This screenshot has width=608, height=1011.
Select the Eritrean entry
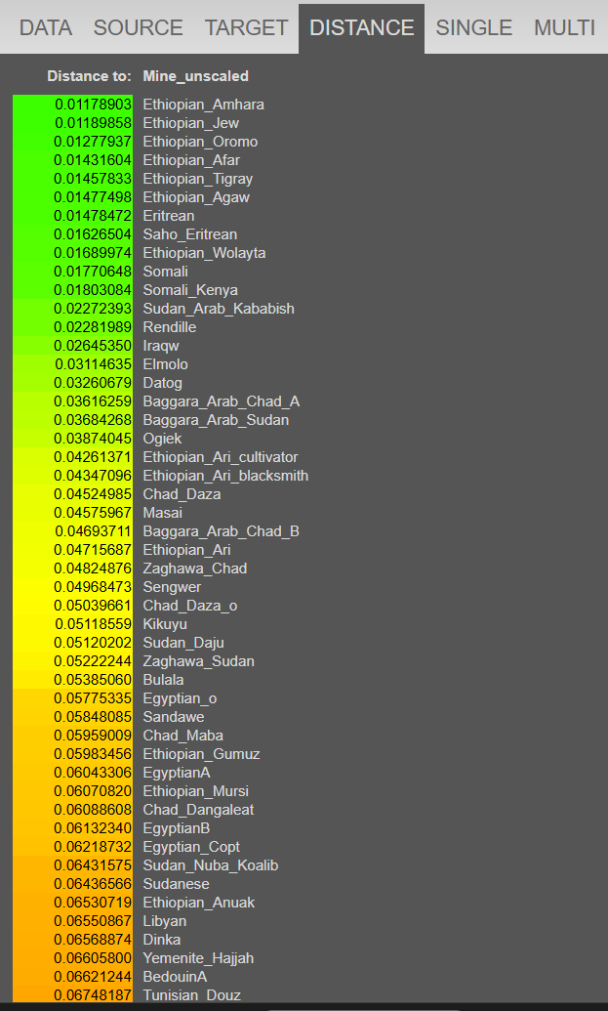[169, 216]
